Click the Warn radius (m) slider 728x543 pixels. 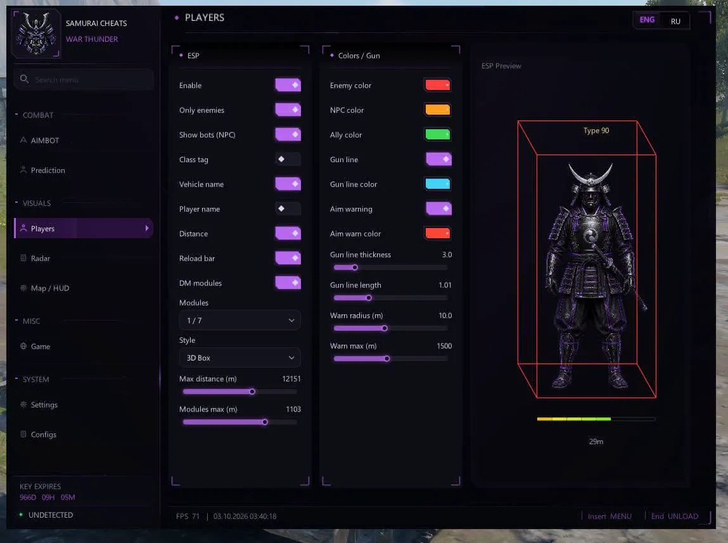(x=391, y=328)
